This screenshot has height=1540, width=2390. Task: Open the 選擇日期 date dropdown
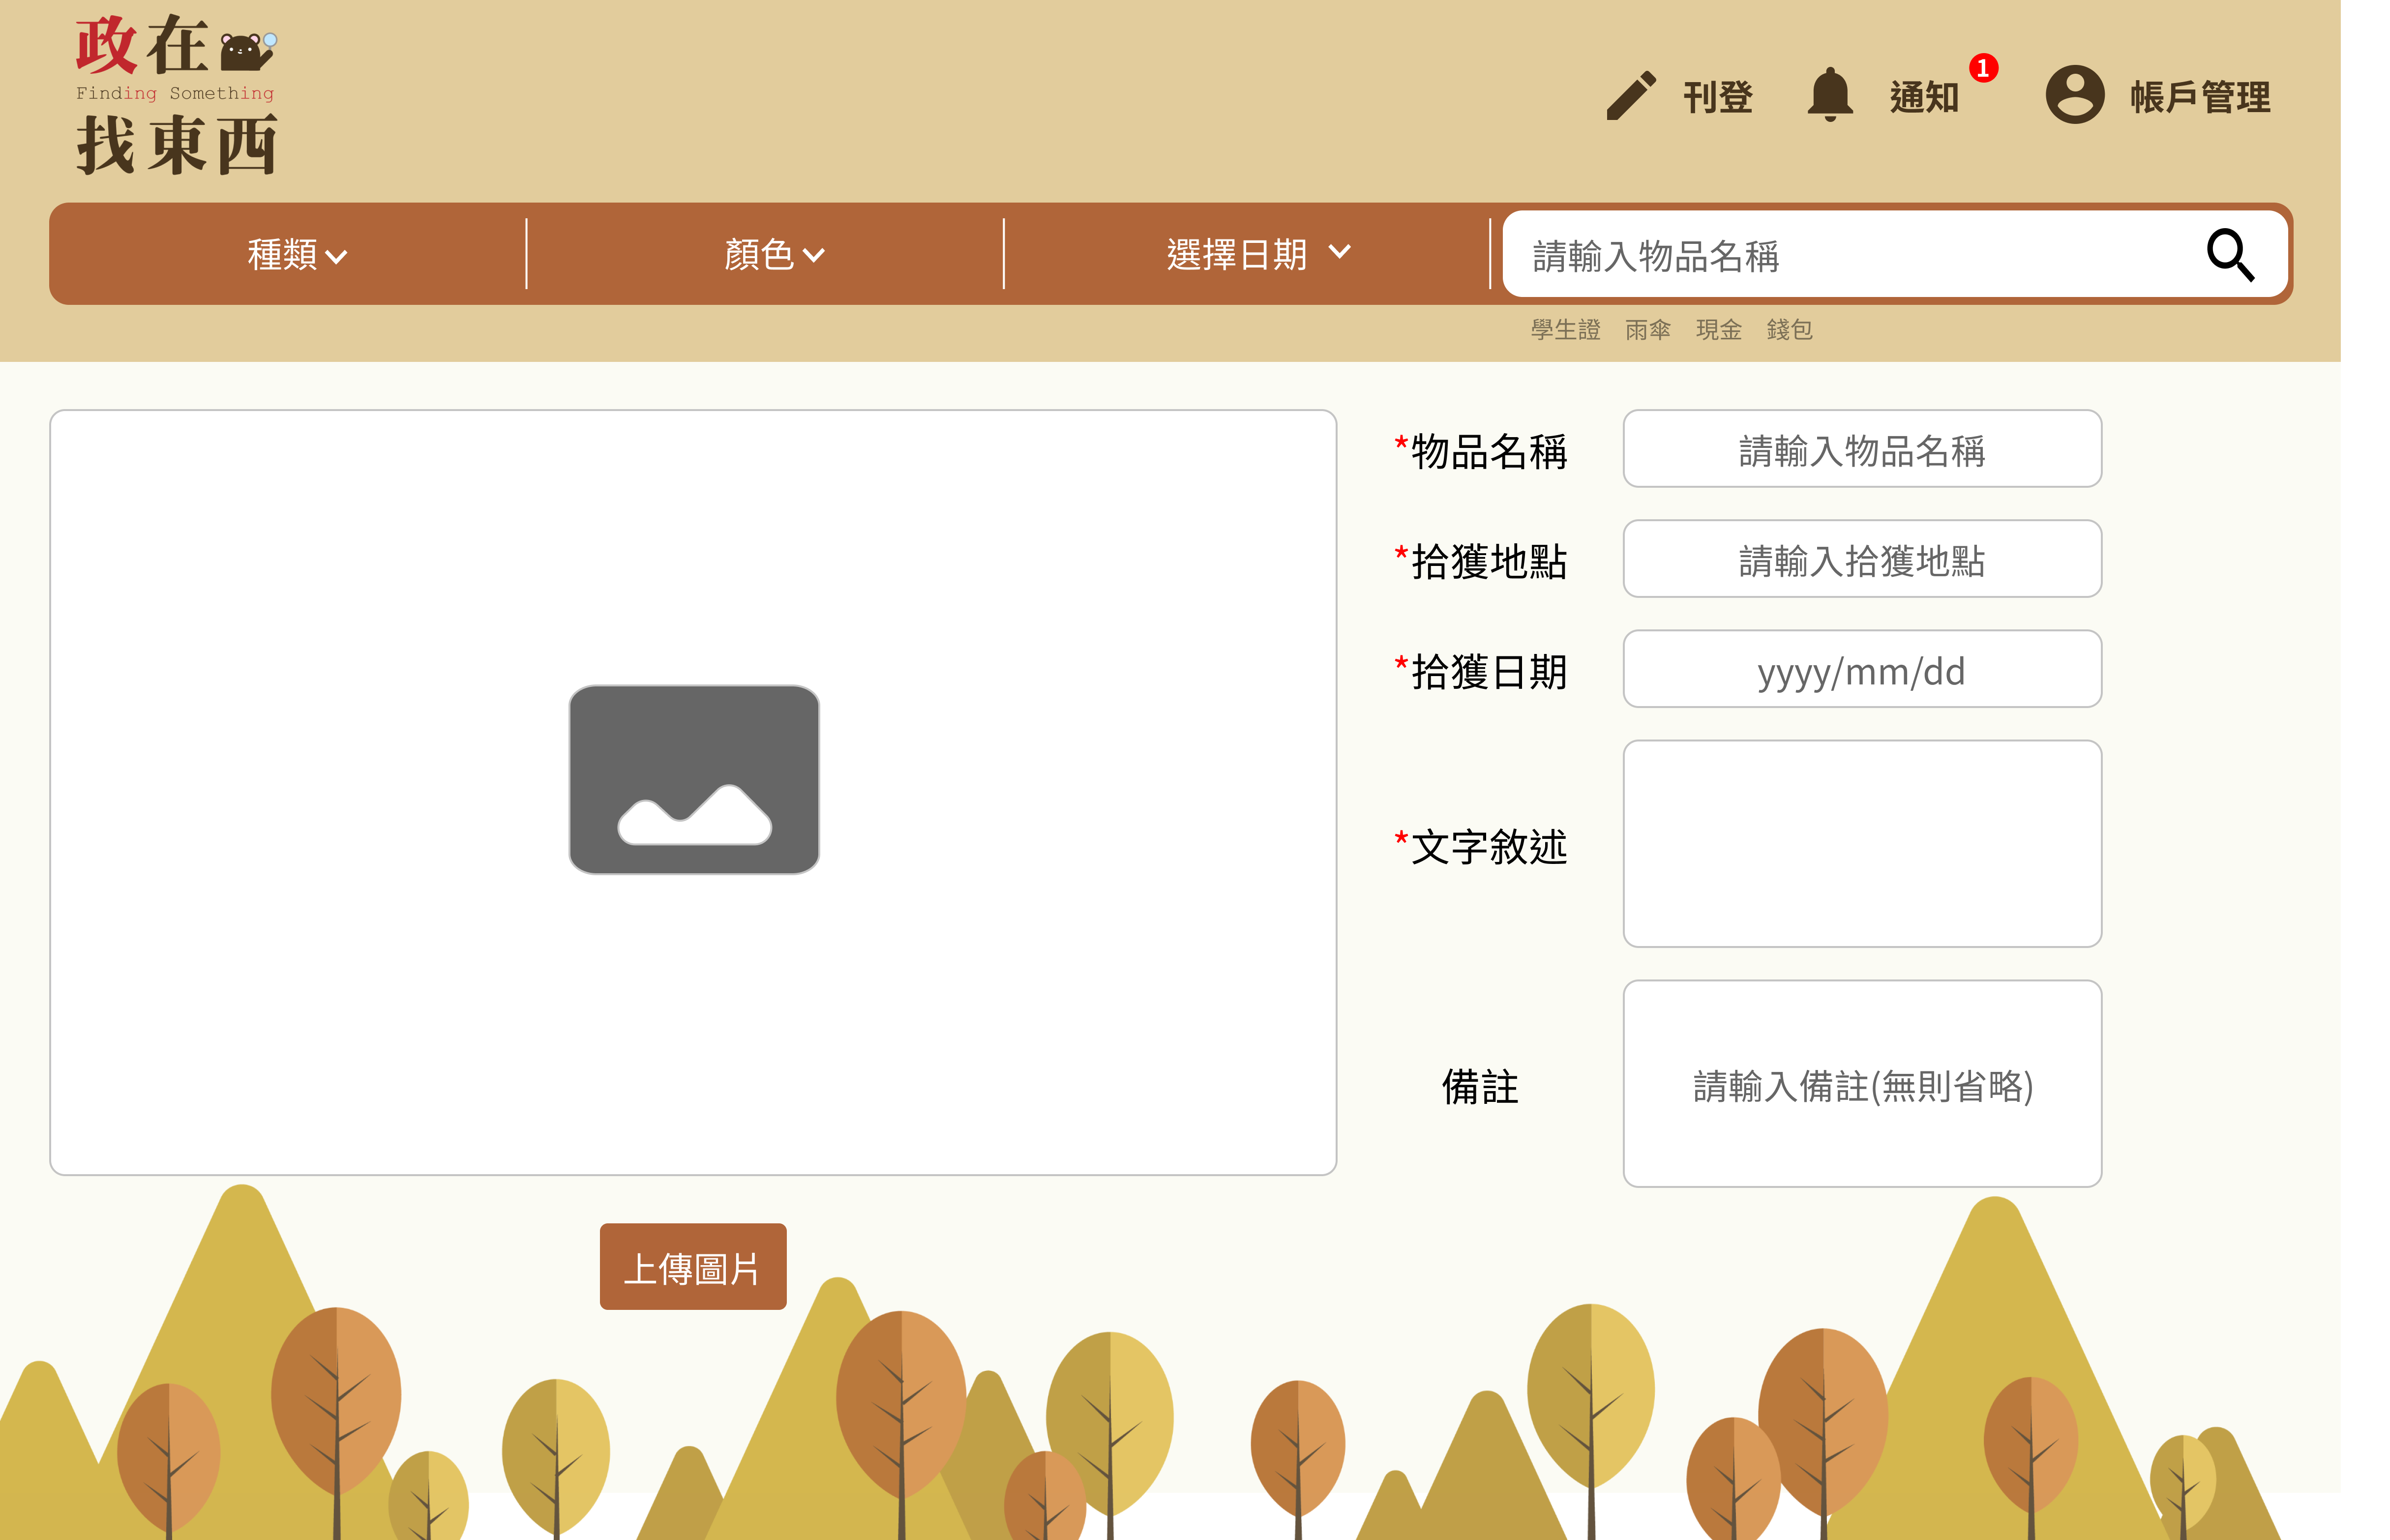pos(1258,254)
